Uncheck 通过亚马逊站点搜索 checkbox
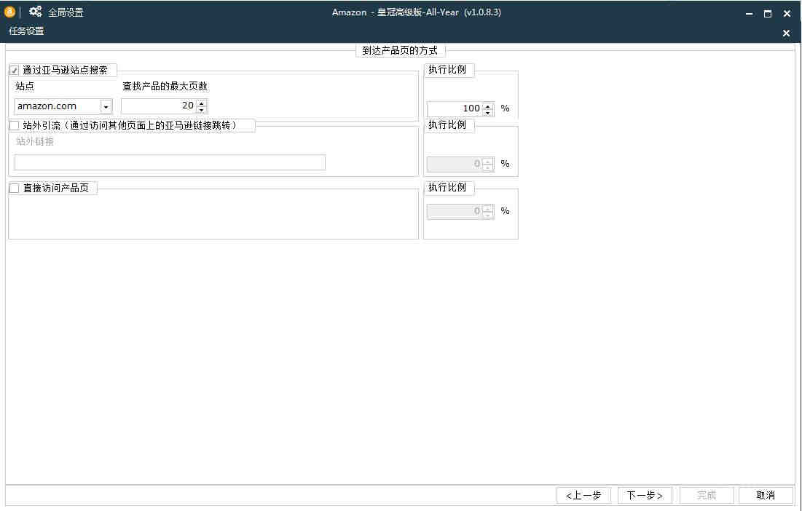The width and height of the screenshot is (802, 511). click(x=15, y=71)
